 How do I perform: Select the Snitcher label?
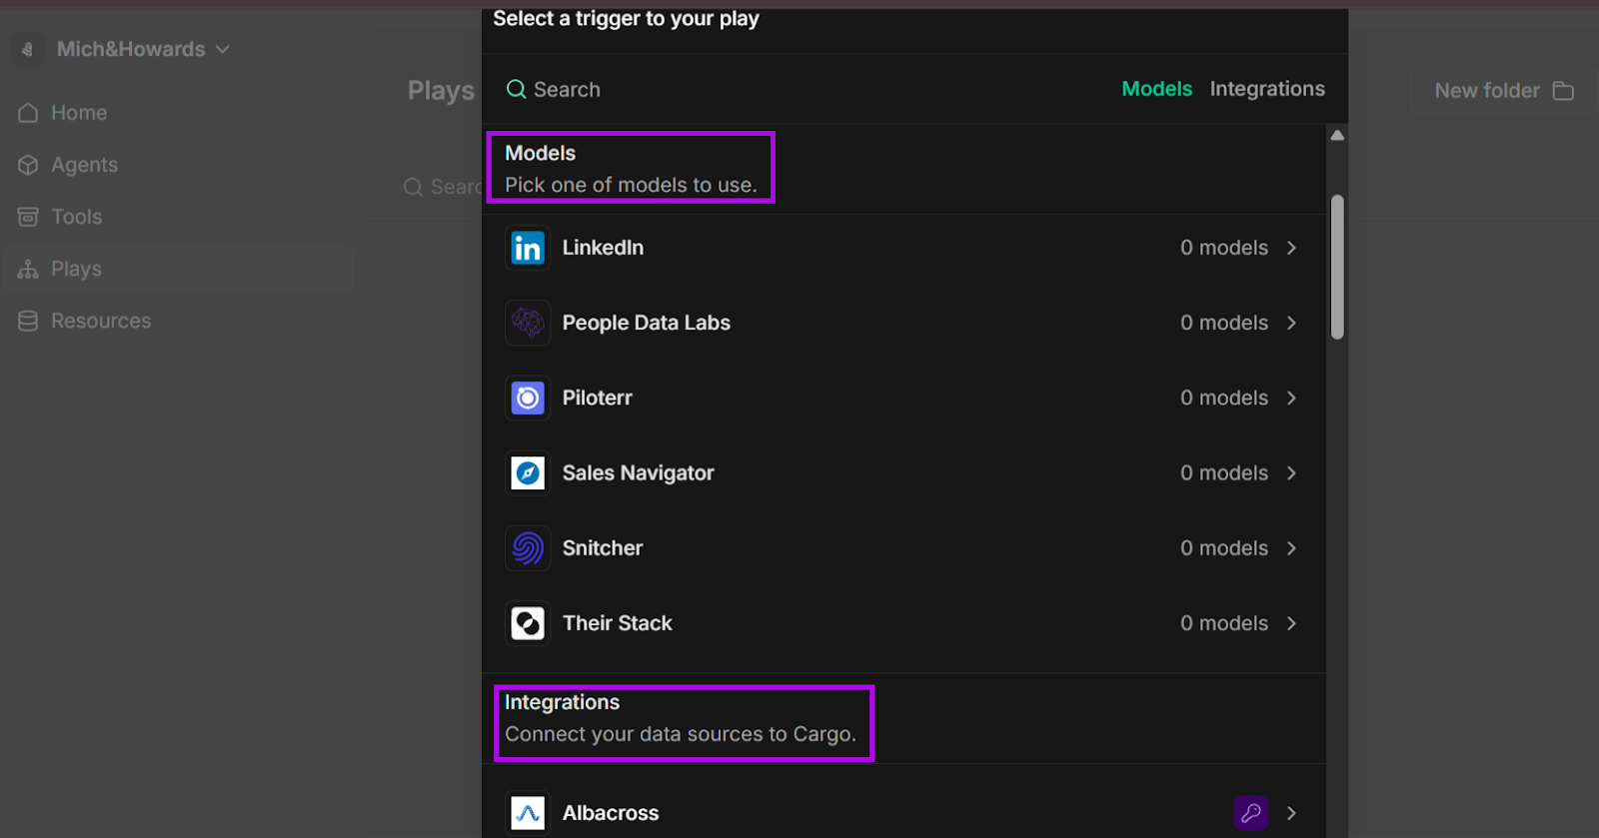coord(603,548)
